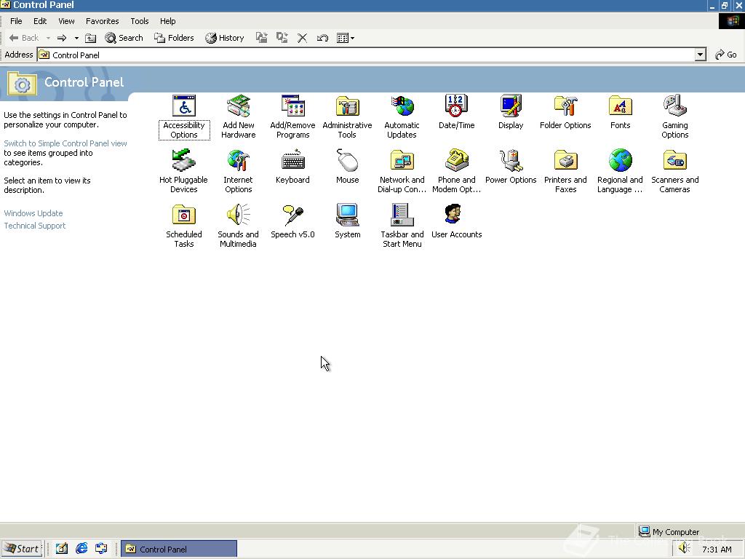Click the system tray clock
The image size is (745, 559).
click(x=717, y=549)
